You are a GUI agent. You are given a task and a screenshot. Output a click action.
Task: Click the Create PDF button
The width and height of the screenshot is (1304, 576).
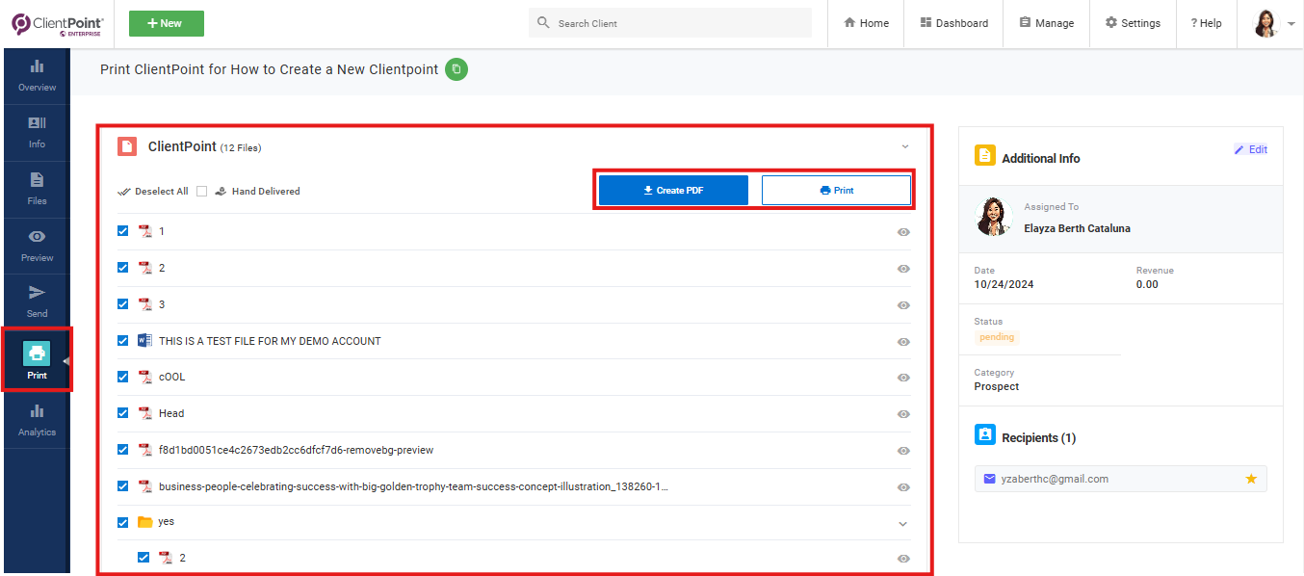[x=673, y=191]
